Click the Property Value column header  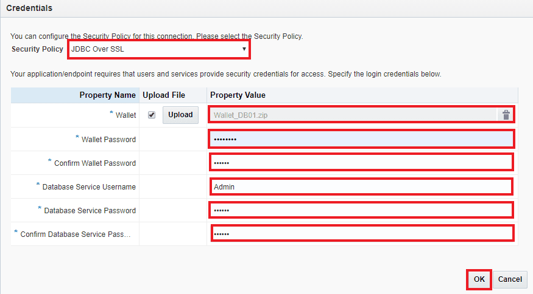coord(238,95)
